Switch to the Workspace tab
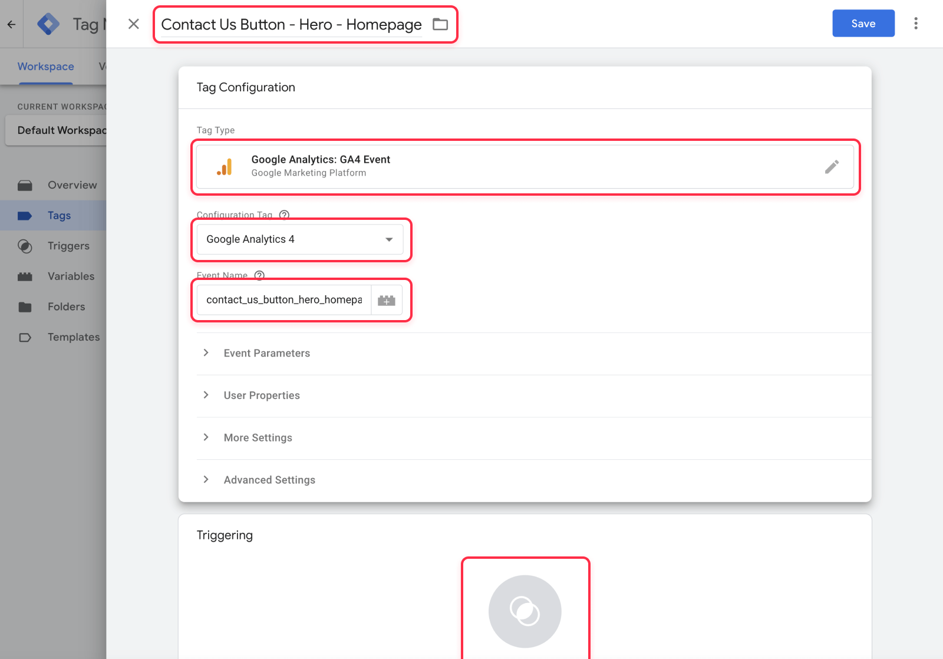 pos(46,67)
